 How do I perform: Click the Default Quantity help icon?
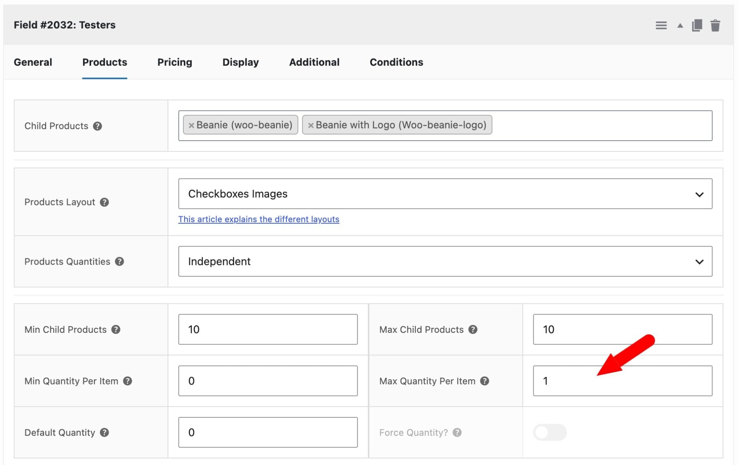pyautogui.click(x=104, y=432)
